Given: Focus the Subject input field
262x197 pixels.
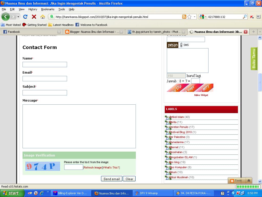Looking at the screenshot, I should tap(45, 93).
